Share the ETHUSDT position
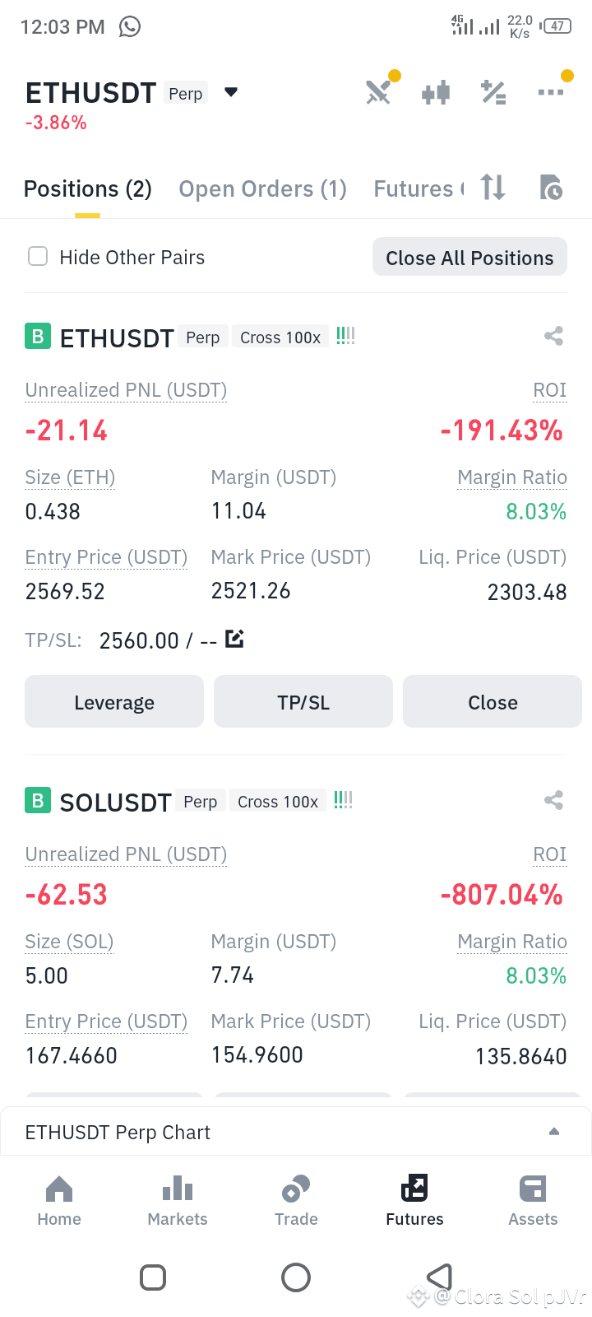Screen dimensions: 592x1317 pos(553,336)
